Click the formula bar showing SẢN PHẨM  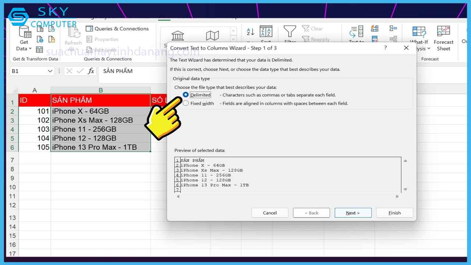[132, 71]
